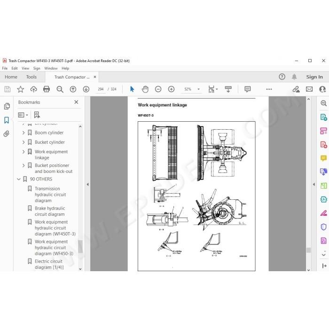Open the File menu
The height and width of the screenshot is (329, 329).
(5, 68)
